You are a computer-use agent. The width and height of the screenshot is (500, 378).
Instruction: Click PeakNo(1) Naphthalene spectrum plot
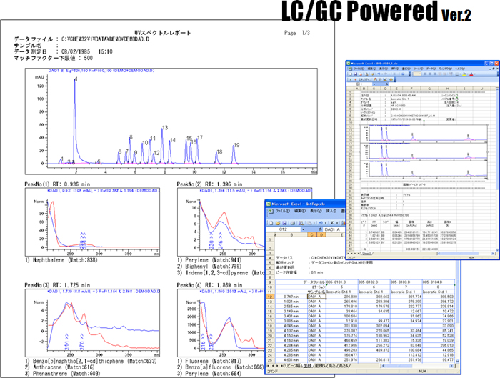tap(92, 222)
